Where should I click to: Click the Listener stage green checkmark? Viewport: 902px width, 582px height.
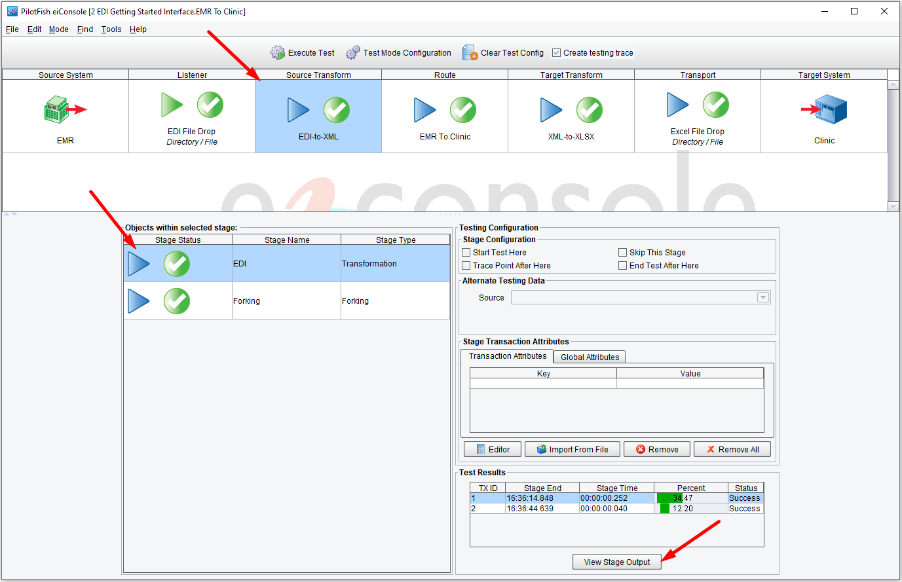(210, 105)
